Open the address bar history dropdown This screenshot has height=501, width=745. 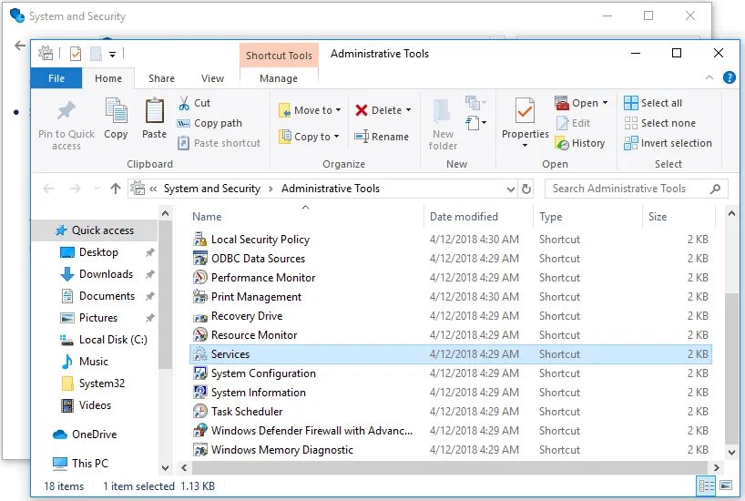point(511,189)
